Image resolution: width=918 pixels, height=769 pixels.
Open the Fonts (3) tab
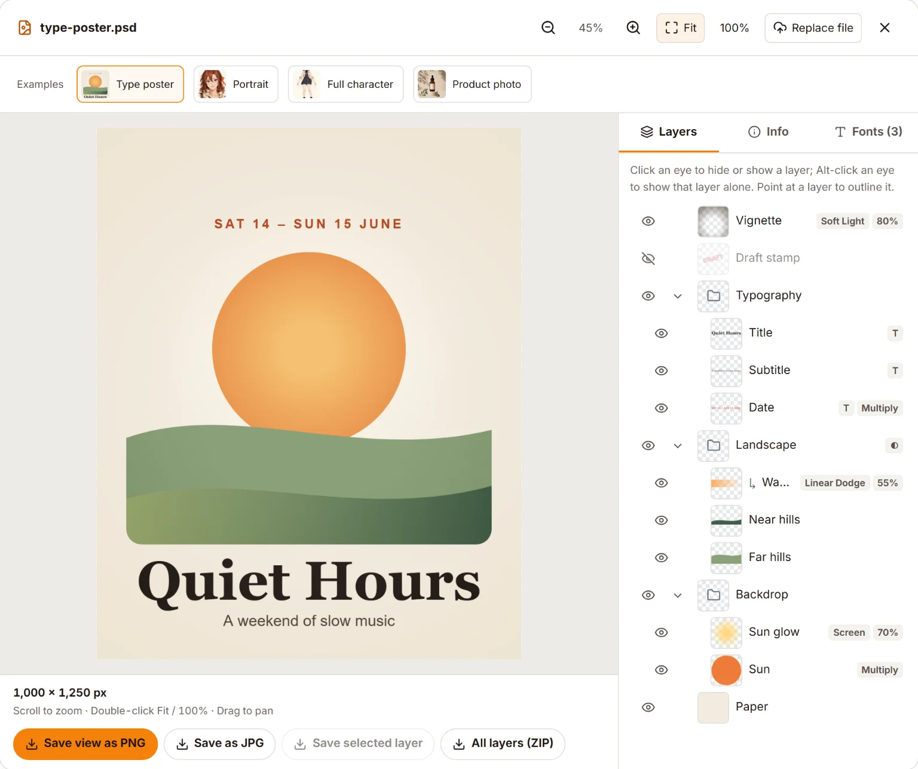(x=868, y=131)
